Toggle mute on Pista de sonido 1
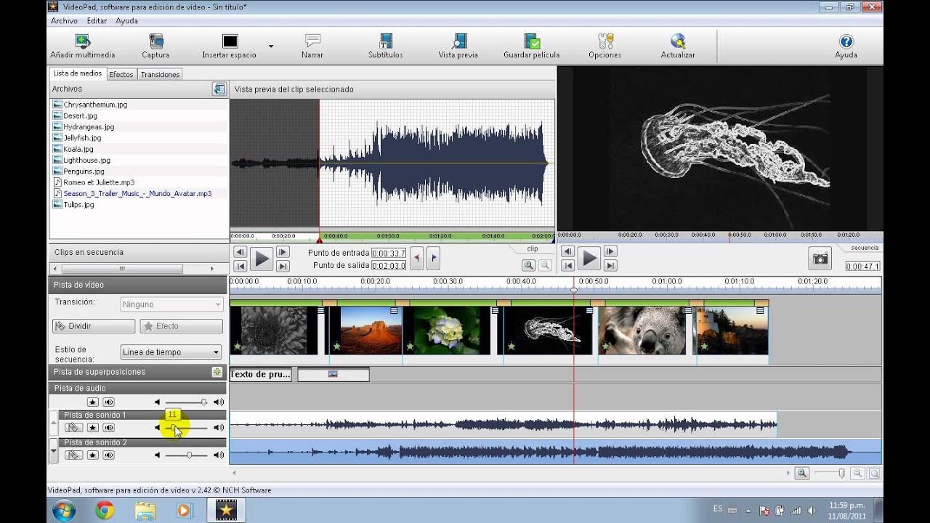 click(x=108, y=428)
